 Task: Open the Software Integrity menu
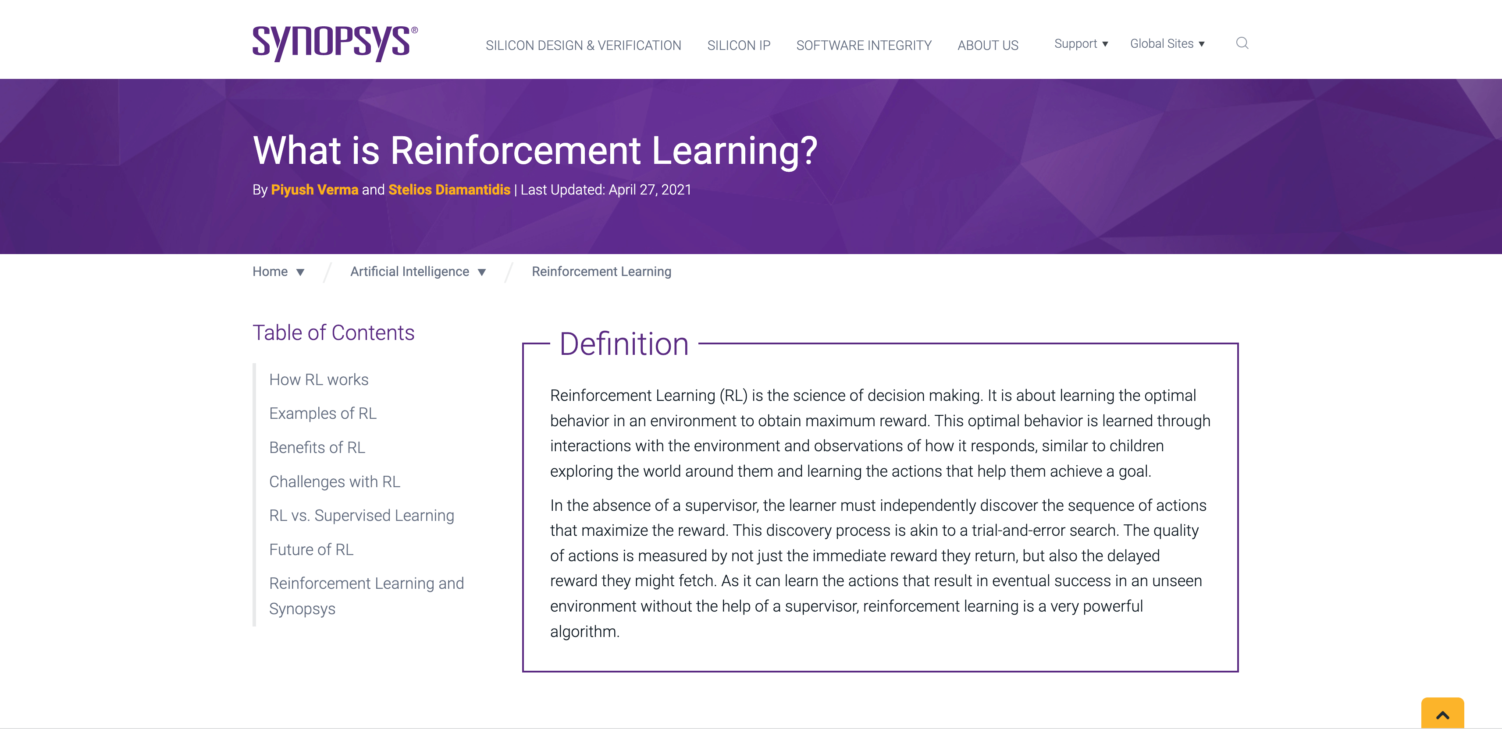pyautogui.click(x=864, y=46)
